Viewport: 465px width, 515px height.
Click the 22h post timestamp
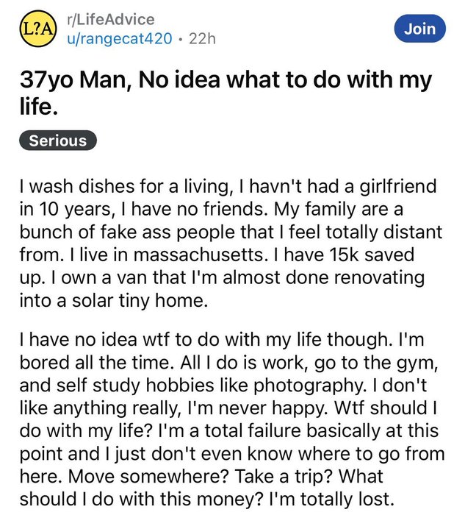click(202, 39)
